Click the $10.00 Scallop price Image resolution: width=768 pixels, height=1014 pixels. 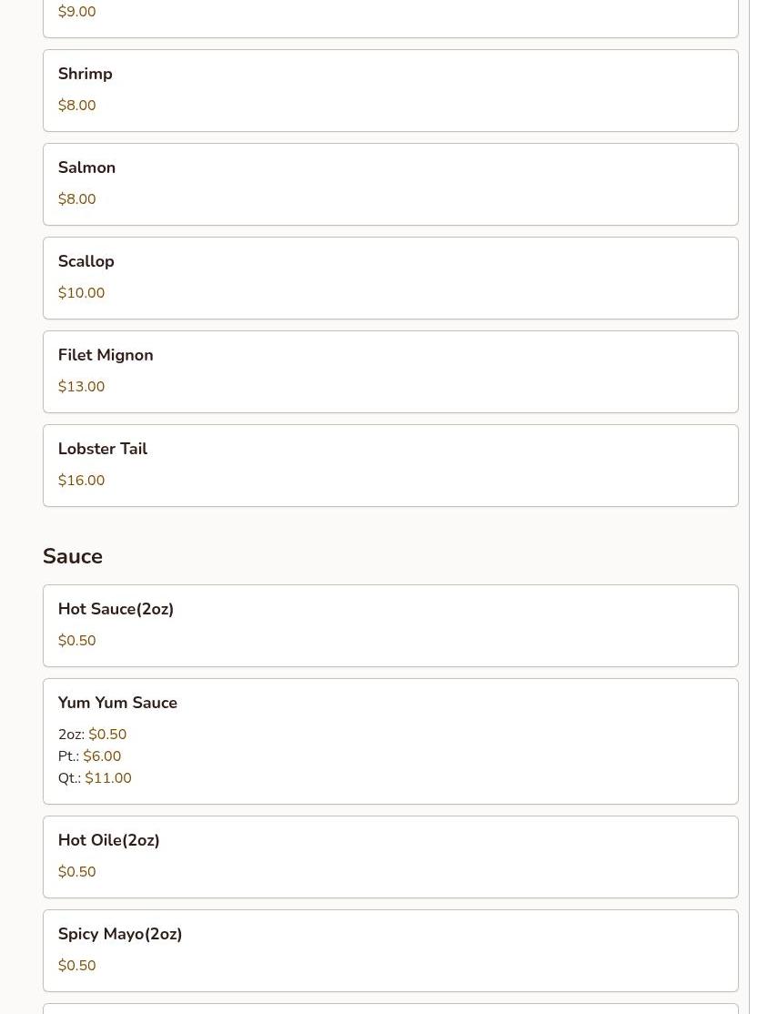point(81,293)
